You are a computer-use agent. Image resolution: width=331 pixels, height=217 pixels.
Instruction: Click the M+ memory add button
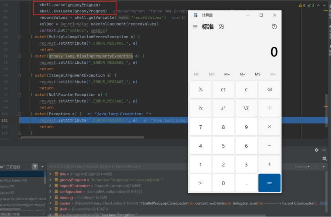227,74
